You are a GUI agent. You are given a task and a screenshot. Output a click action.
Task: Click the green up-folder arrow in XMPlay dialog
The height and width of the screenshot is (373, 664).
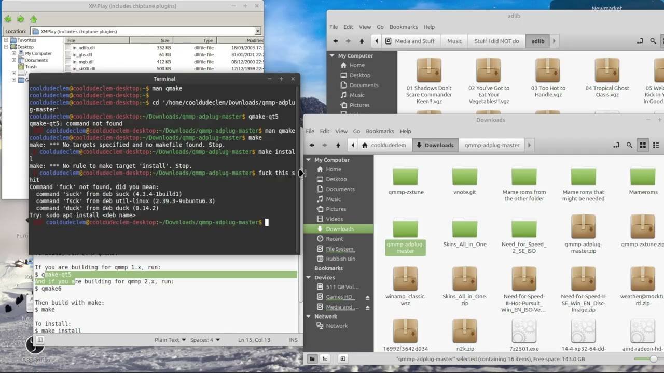pyautogui.click(x=33, y=19)
